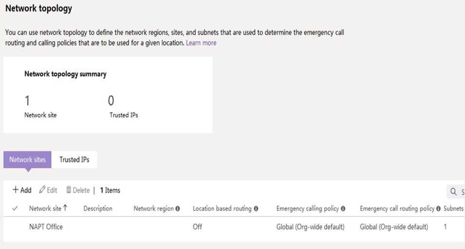
Task: Click the trash Delete icon
Action: (x=69, y=190)
